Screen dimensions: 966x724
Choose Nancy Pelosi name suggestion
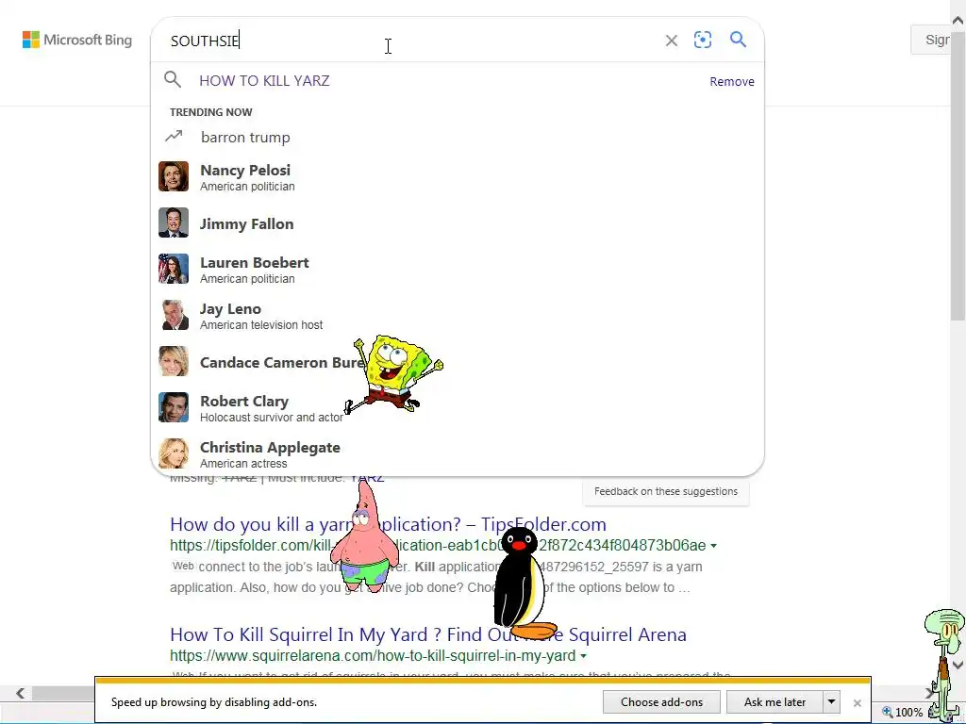tap(245, 170)
